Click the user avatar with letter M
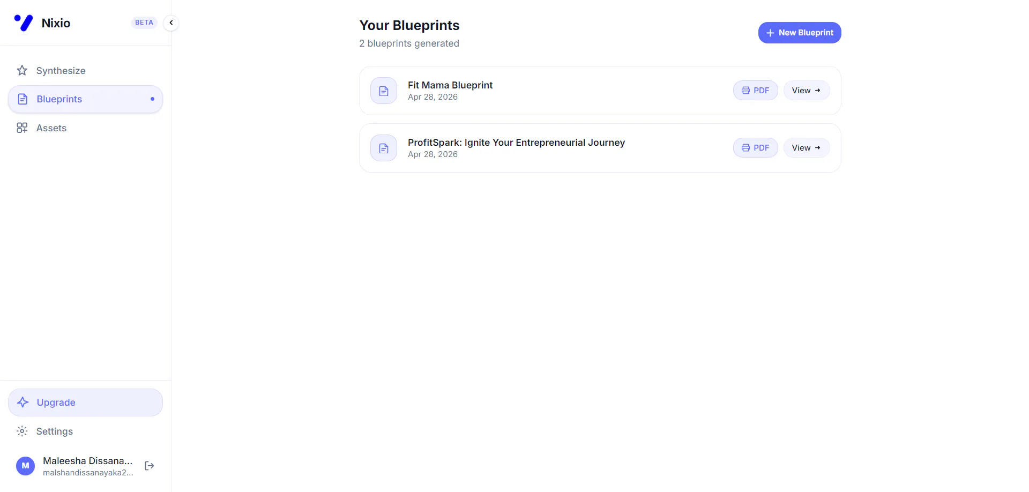Screen dimensions: 1029x492 [x=25, y=466]
